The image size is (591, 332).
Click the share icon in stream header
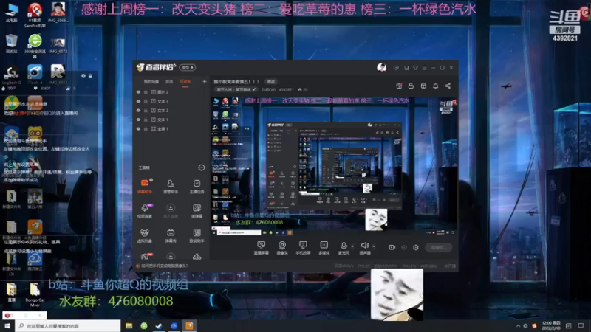pyautogui.click(x=448, y=86)
